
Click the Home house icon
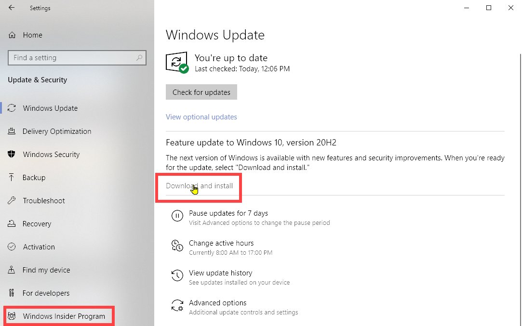pos(12,35)
